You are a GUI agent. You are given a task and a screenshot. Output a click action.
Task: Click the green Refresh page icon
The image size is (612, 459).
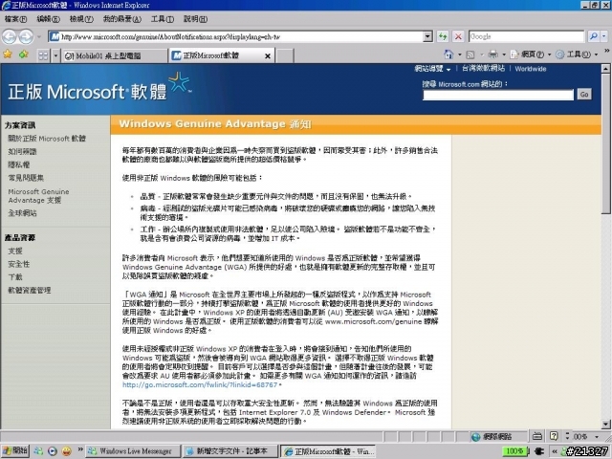click(443, 36)
